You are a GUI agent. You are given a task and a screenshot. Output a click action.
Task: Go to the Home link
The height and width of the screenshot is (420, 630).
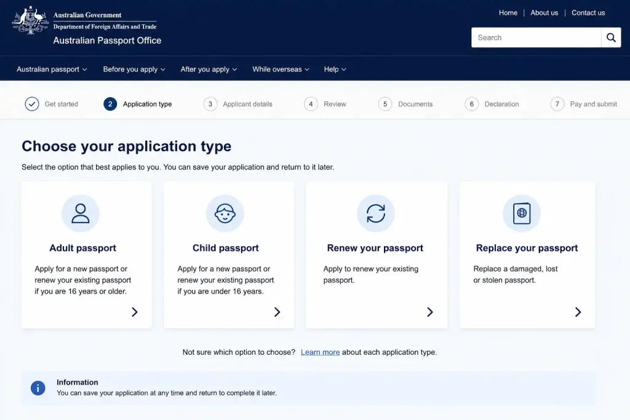coord(508,13)
